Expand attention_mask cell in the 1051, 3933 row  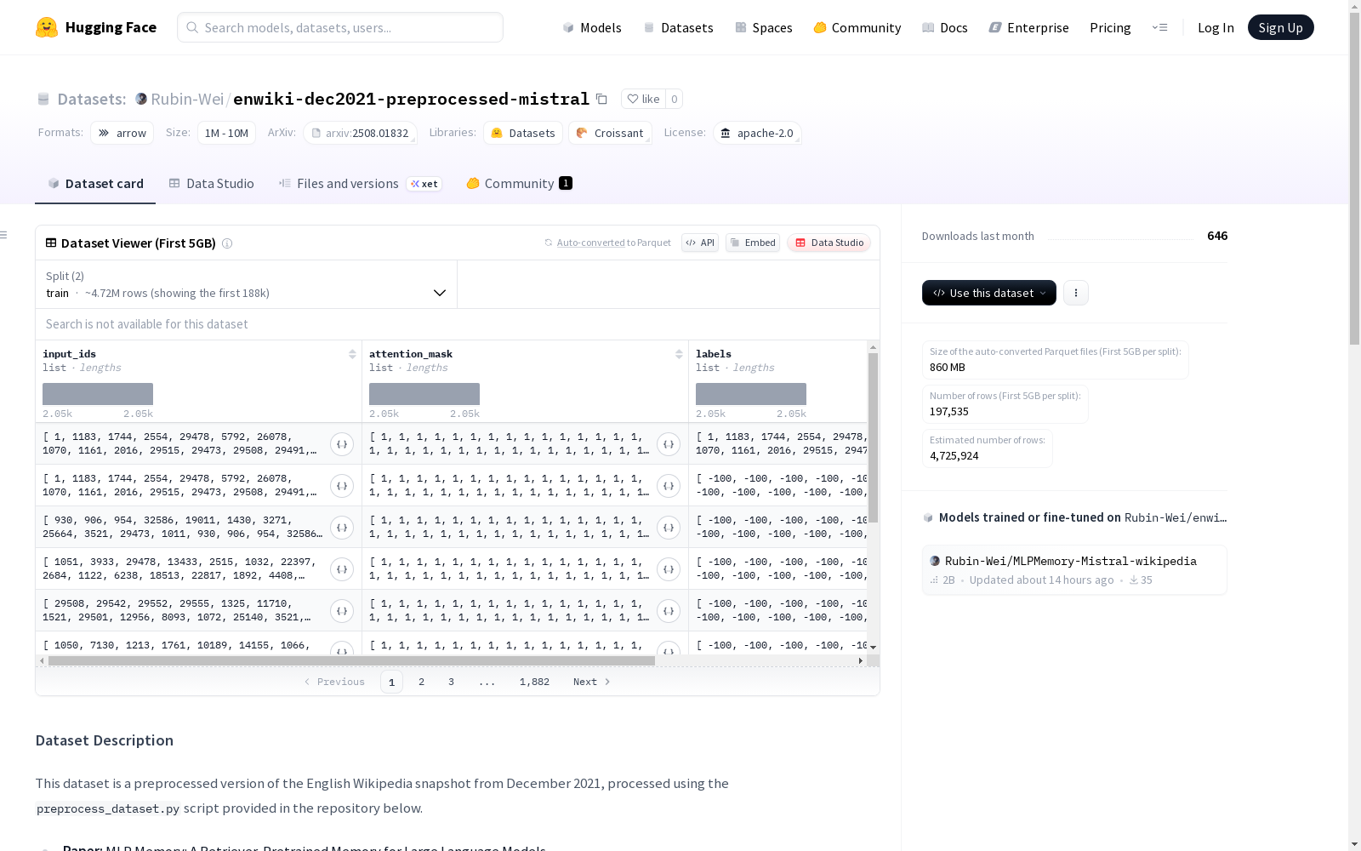[x=669, y=569]
